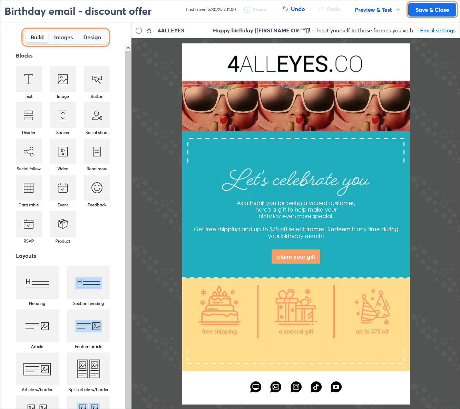The height and width of the screenshot is (409, 460).
Task: Click the star icon beside 4ALLEYES
Action: [149, 31]
